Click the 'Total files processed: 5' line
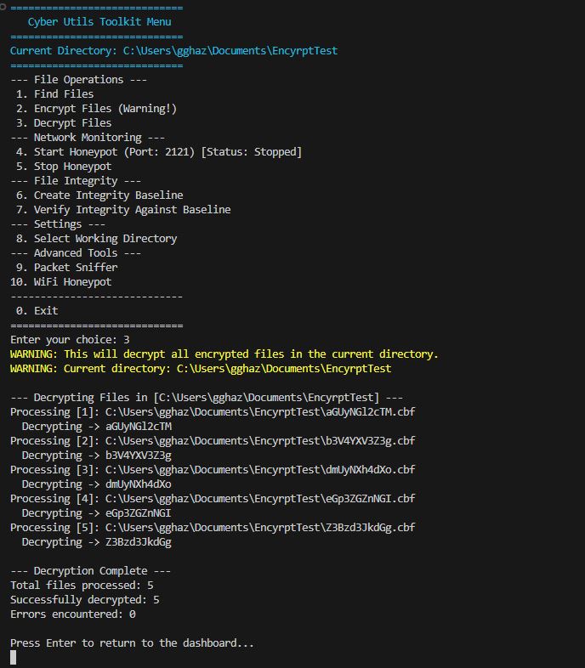 pyautogui.click(x=82, y=586)
